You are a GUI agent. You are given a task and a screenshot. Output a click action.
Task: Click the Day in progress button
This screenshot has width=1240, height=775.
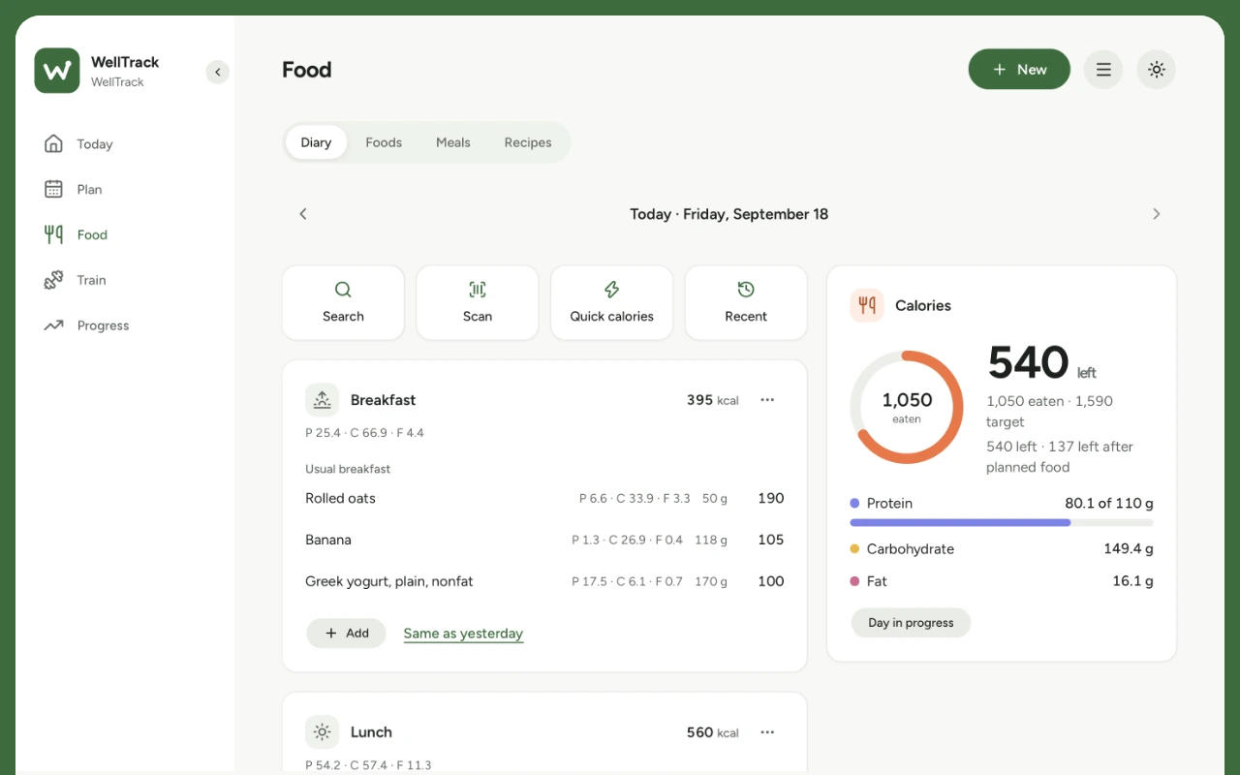coord(911,623)
